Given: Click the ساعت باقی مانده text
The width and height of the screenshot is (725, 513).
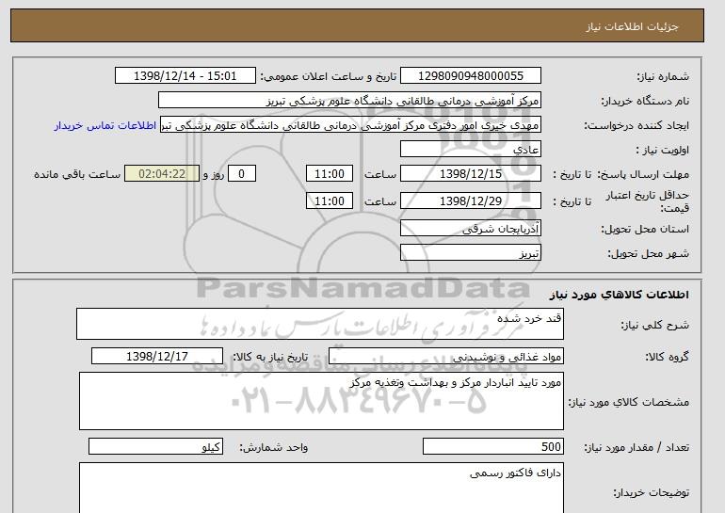Looking at the screenshot, I should 77,174.
